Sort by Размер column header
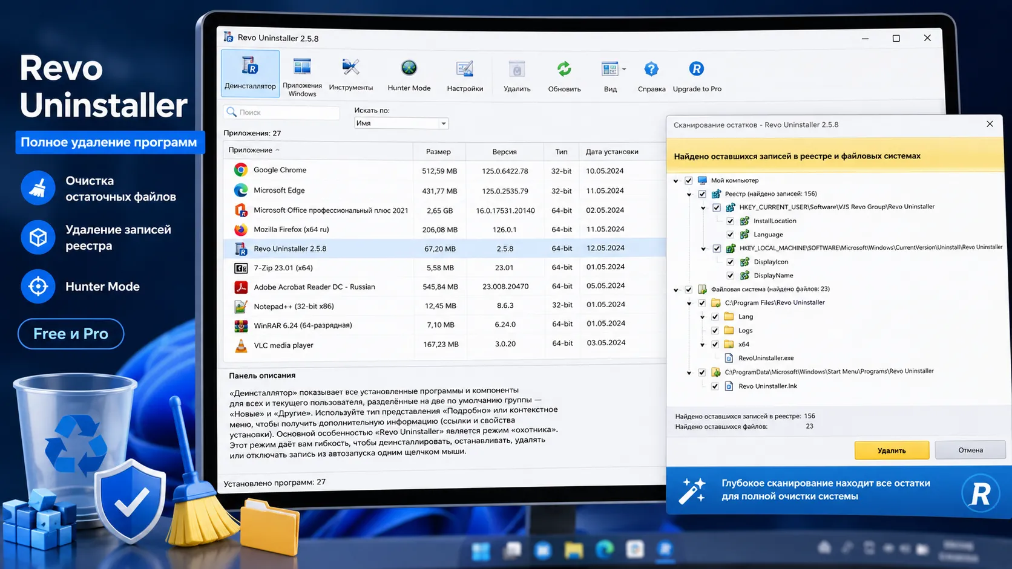This screenshot has width=1012, height=569. click(x=438, y=151)
